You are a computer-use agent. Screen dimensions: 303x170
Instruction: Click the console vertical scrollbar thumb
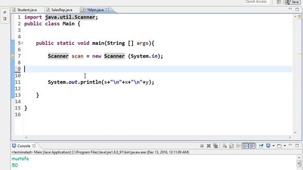(x=299, y=164)
